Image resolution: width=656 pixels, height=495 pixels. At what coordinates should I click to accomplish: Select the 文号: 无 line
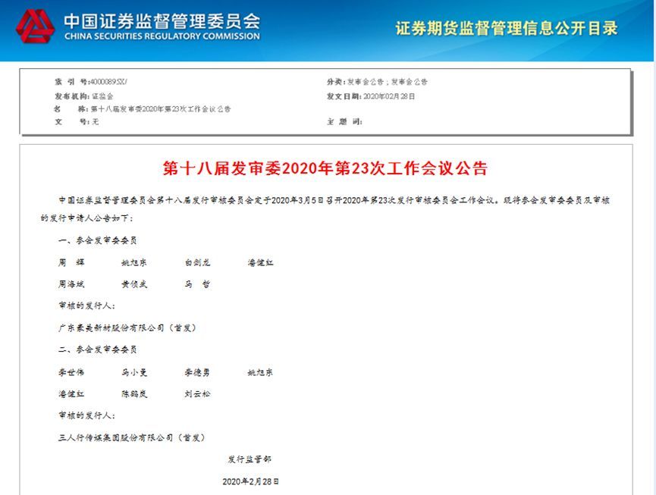tap(77, 121)
